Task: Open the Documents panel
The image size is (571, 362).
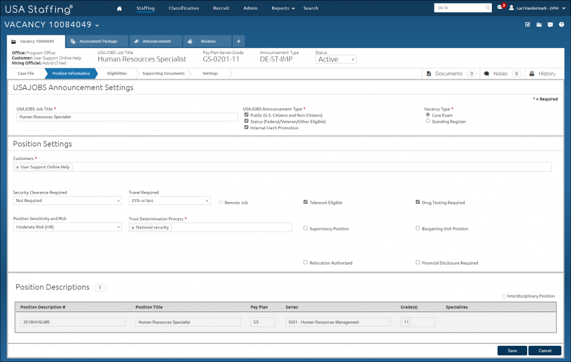Action: pyautogui.click(x=451, y=73)
